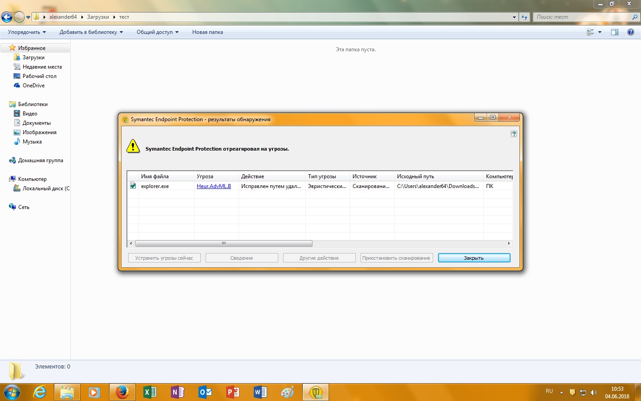Viewport: 641px width, 401px height.
Task: Open the Windows Start orb
Action: [12, 393]
